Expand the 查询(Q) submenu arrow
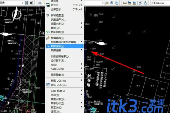Image resolution: width=170 pixels, height=113 pixels. (x=82, y=27)
